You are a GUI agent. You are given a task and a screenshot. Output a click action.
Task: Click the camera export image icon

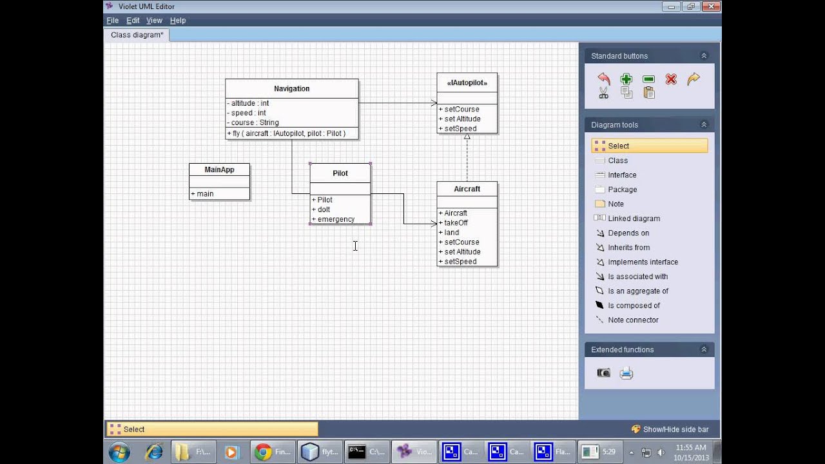coord(603,372)
